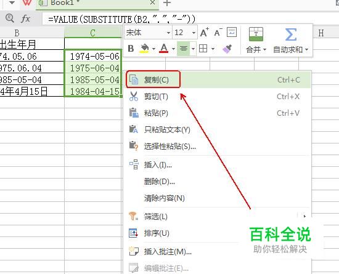
Task: Click the red WPS logo icon
Action: (27, 3)
